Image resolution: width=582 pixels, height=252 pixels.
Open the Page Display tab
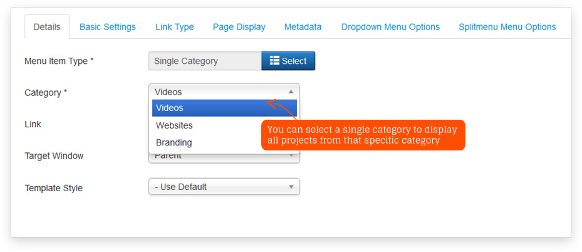click(239, 27)
